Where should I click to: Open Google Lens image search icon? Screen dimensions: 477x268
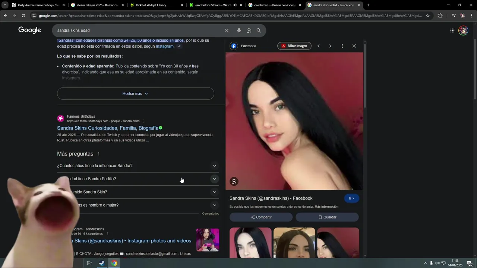(249, 31)
